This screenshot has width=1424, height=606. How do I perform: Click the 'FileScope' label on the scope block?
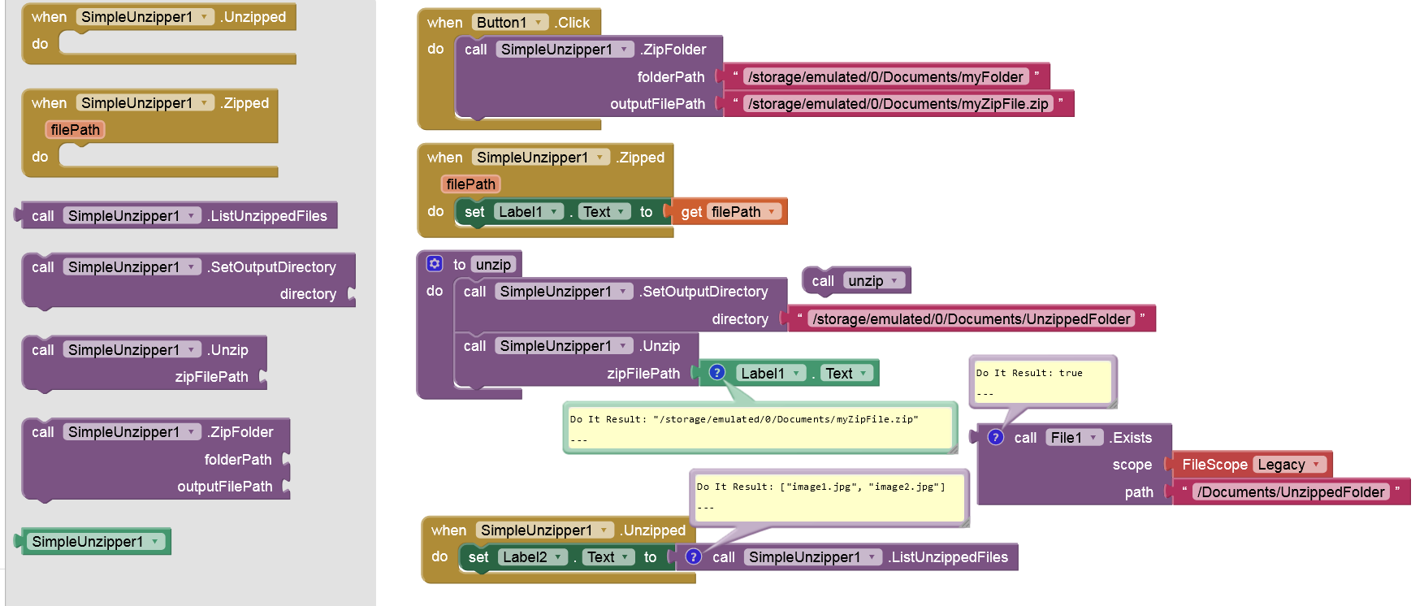pyautogui.click(x=1214, y=465)
